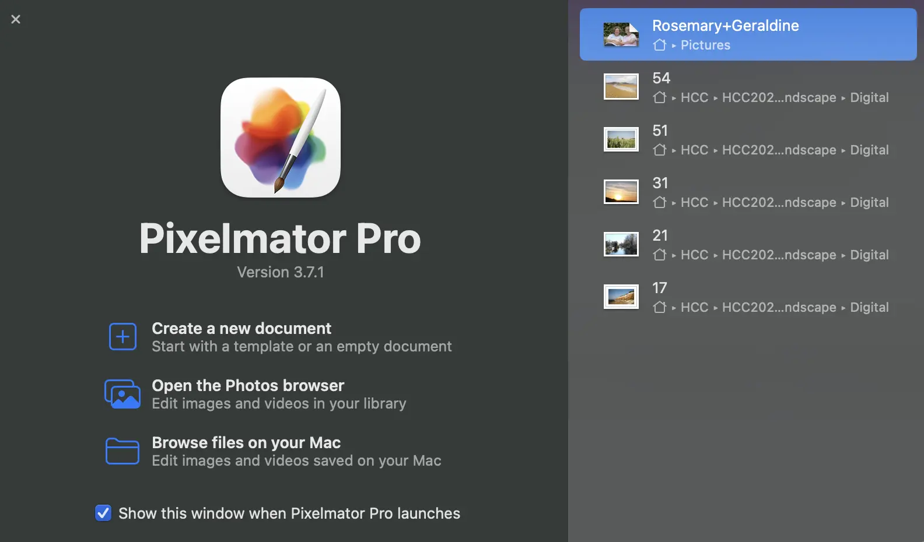The height and width of the screenshot is (542, 924).
Task: Click the Pixelmator Pro app logo
Action: point(281,138)
